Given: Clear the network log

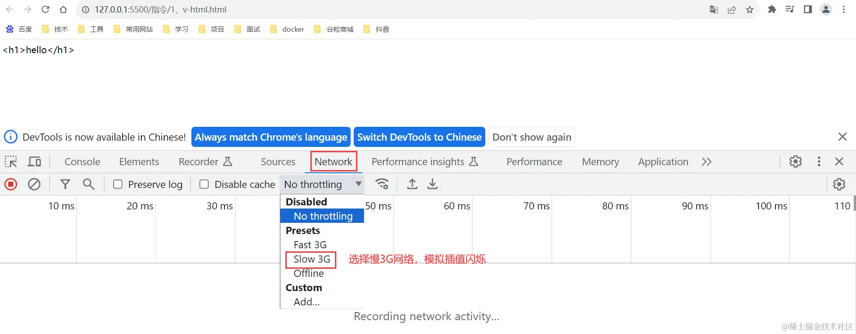Looking at the screenshot, I should point(34,184).
